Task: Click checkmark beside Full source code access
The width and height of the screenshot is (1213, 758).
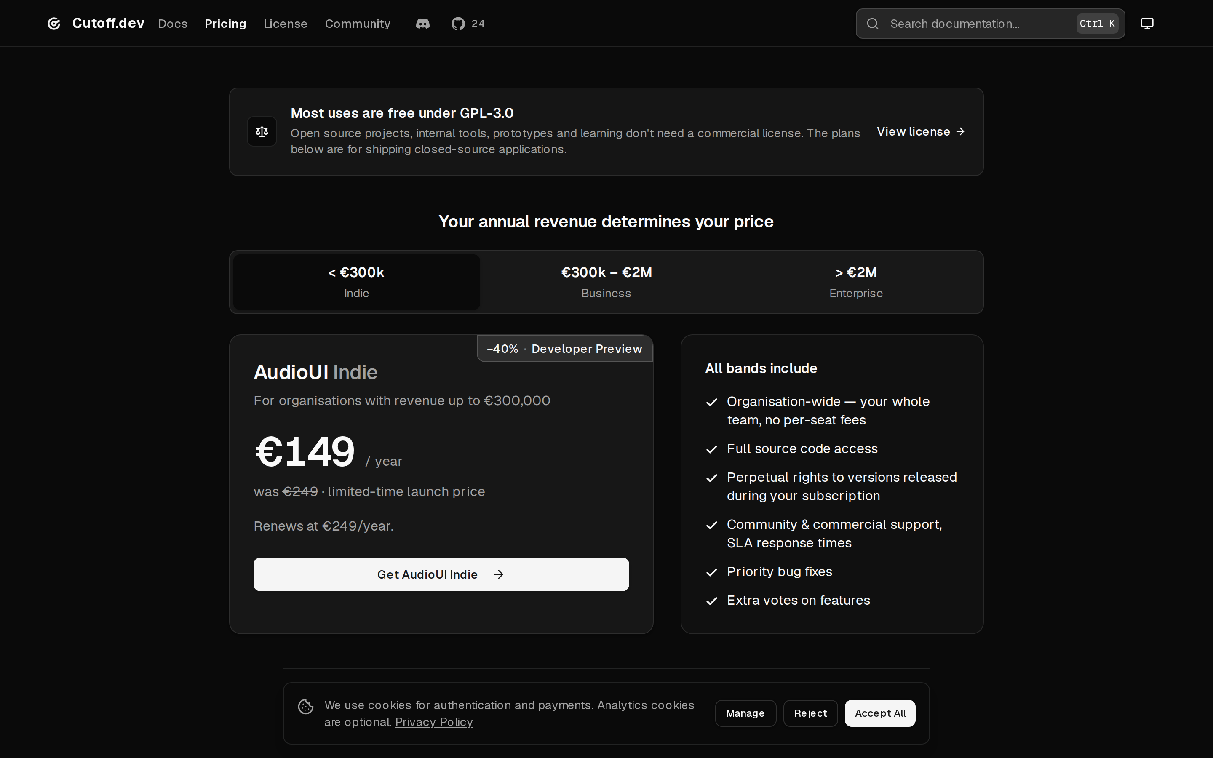Action: (x=711, y=450)
